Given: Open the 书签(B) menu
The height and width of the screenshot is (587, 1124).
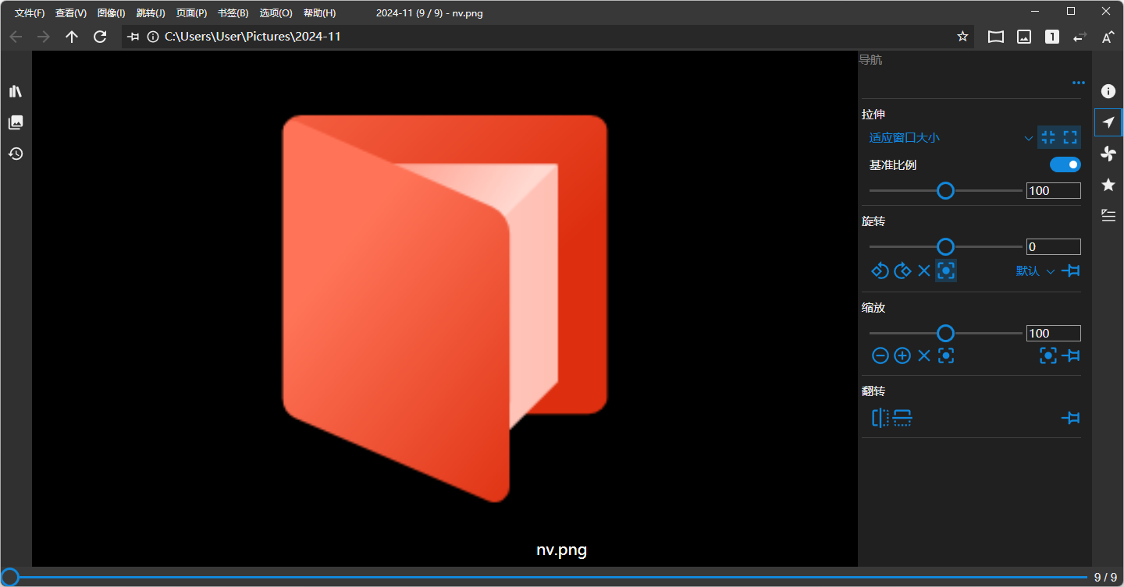Looking at the screenshot, I should pyautogui.click(x=233, y=13).
